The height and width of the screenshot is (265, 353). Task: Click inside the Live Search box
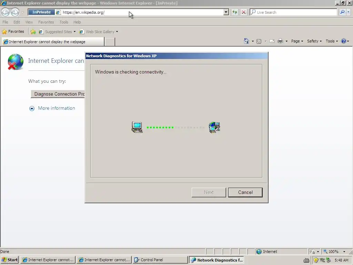293,12
